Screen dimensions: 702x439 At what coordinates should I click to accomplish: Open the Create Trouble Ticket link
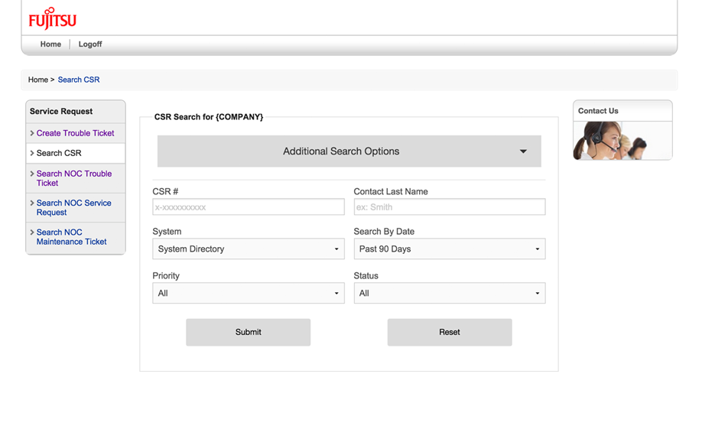(75, 133)
